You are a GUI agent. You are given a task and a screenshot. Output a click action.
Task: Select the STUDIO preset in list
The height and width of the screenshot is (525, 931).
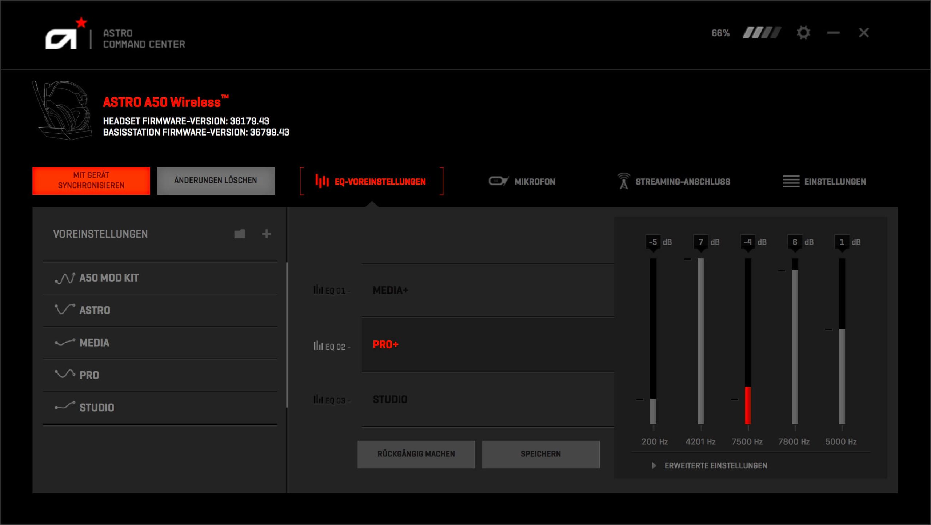[97, 408]
